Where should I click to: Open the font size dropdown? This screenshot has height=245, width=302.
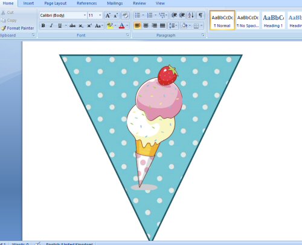100,15
